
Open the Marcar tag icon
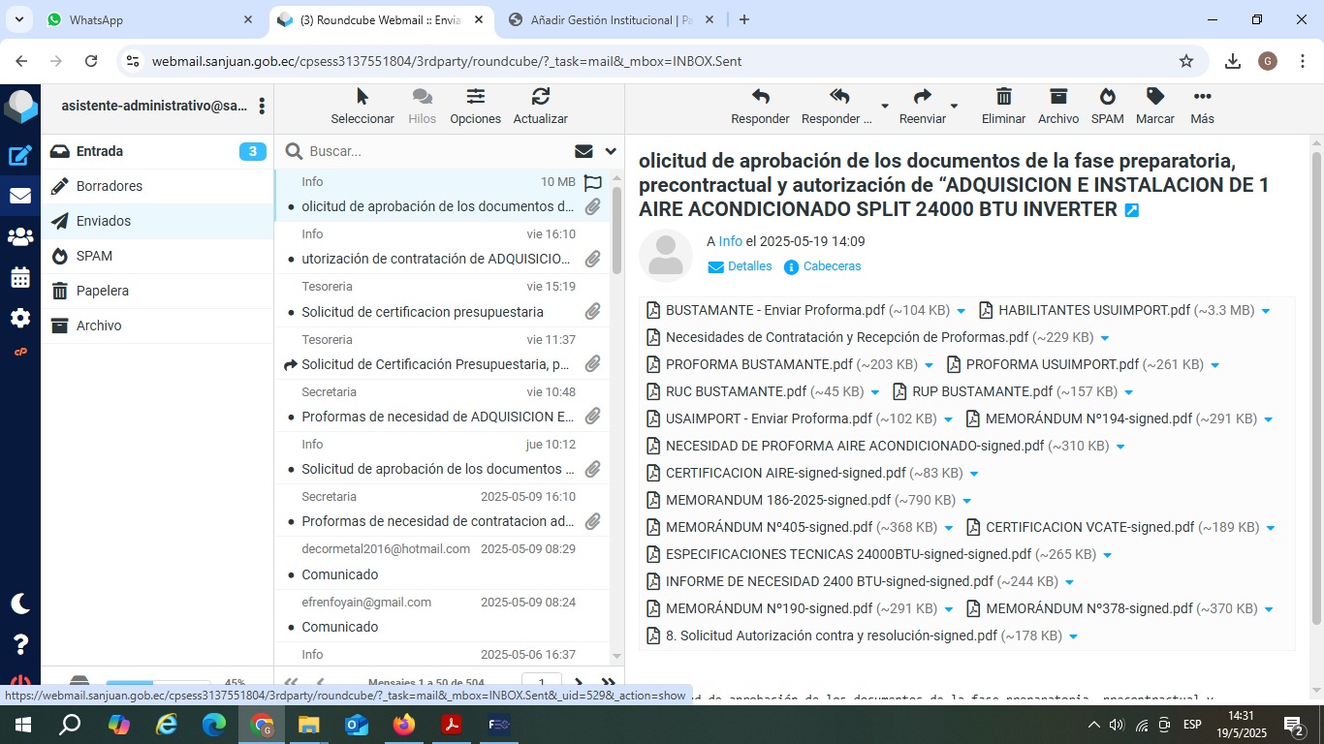coord(1154,97)
